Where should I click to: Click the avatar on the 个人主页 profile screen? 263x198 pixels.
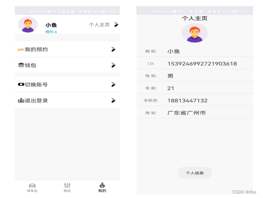(x=195, y=33)
